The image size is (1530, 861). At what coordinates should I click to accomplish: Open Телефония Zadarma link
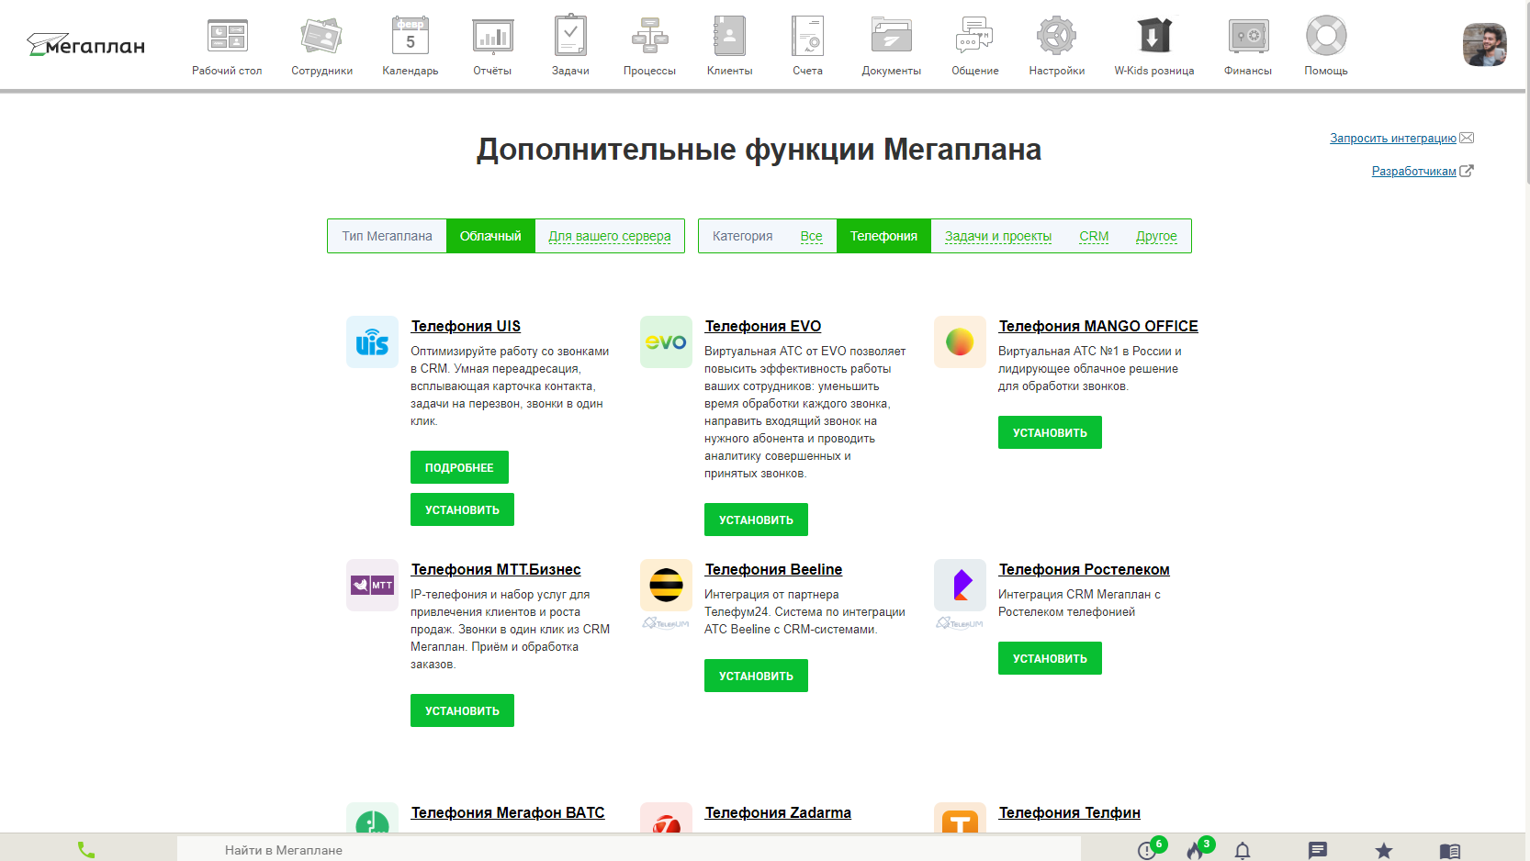[x=778, y=813]
